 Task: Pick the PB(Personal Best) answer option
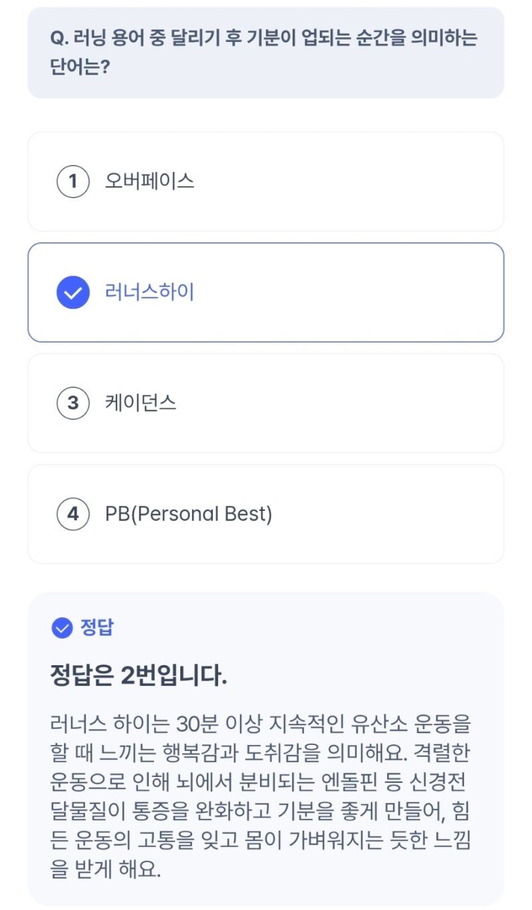tap(189, 514)
